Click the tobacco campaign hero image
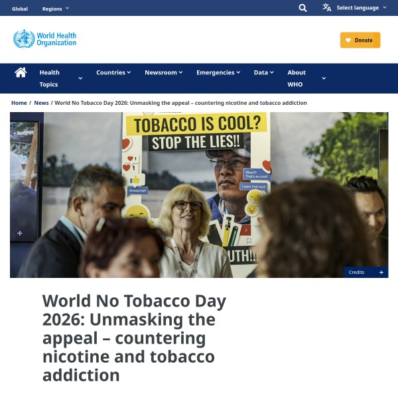398x398 pixels. tap(199, 194)
